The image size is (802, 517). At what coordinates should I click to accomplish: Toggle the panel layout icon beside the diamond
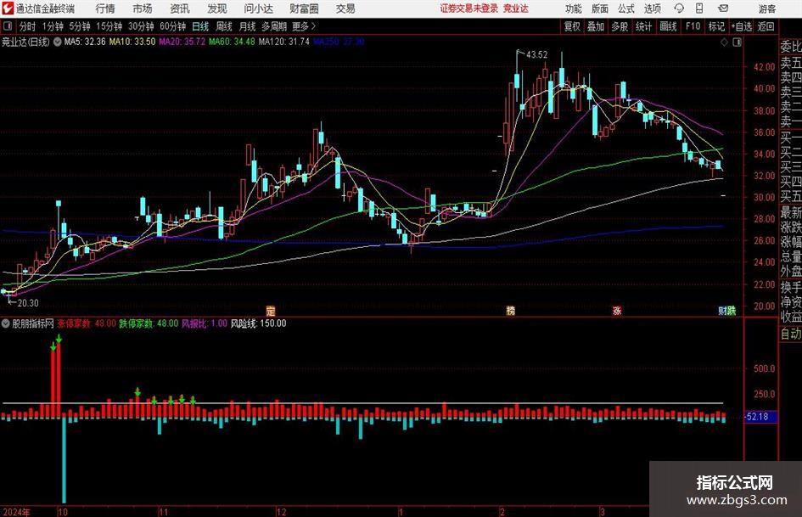pyautogui.click(x=737, y=42)
